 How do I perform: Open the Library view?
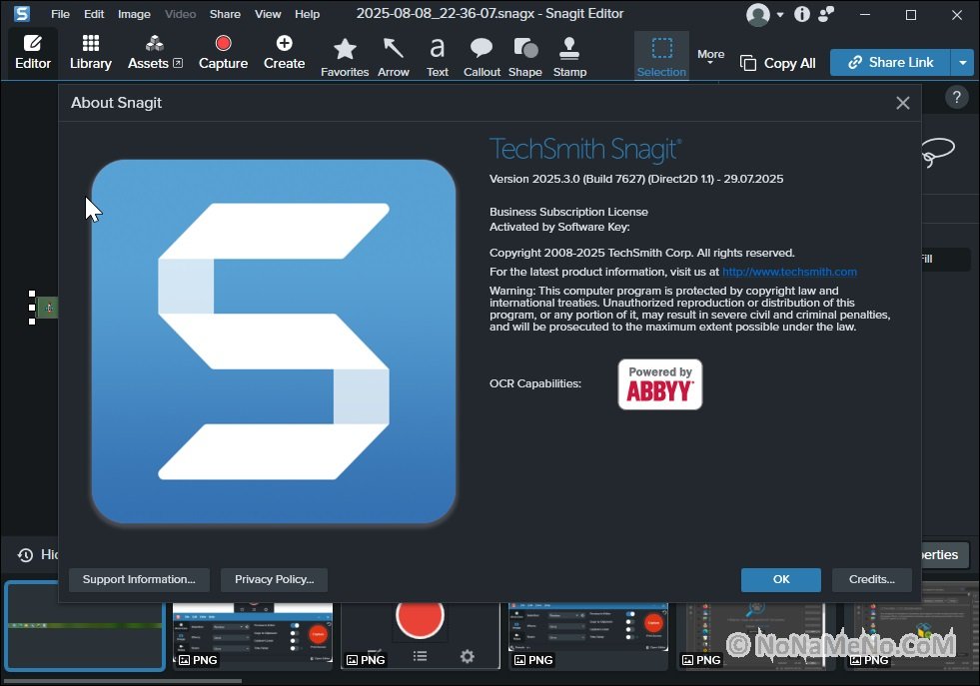click(90, 52)
